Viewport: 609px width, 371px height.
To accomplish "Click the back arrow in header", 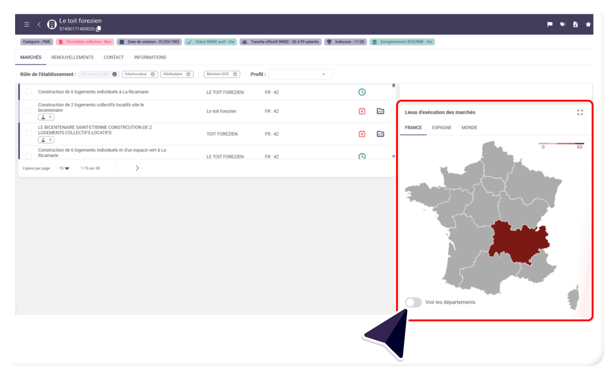I will [39, 24].
